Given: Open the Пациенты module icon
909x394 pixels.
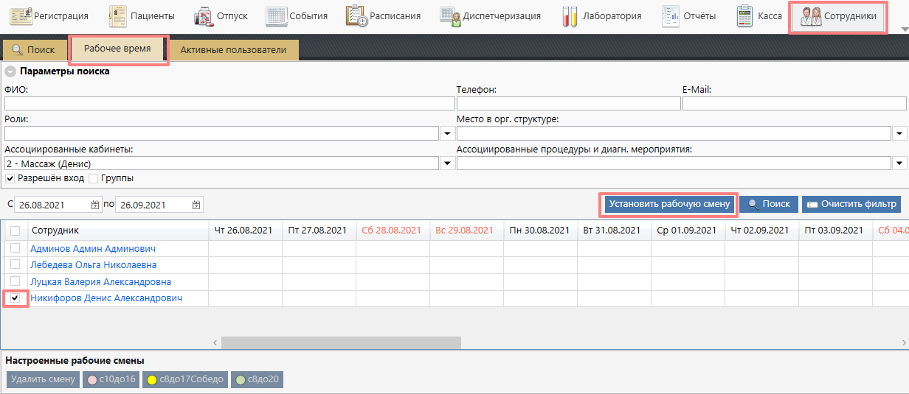Looking at the screenshot, I should coord(118,15).
